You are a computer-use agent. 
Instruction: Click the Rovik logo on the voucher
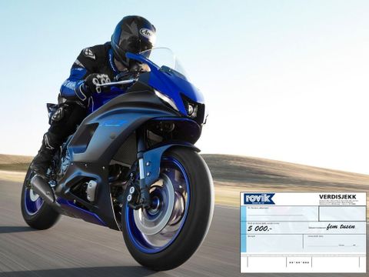[x=259, y=199]
